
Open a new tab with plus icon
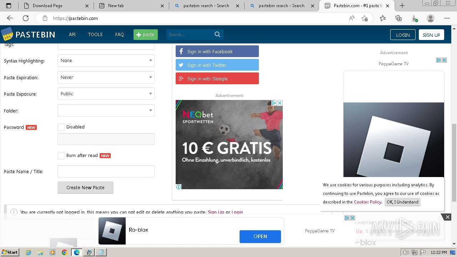(x=402, y=5)
